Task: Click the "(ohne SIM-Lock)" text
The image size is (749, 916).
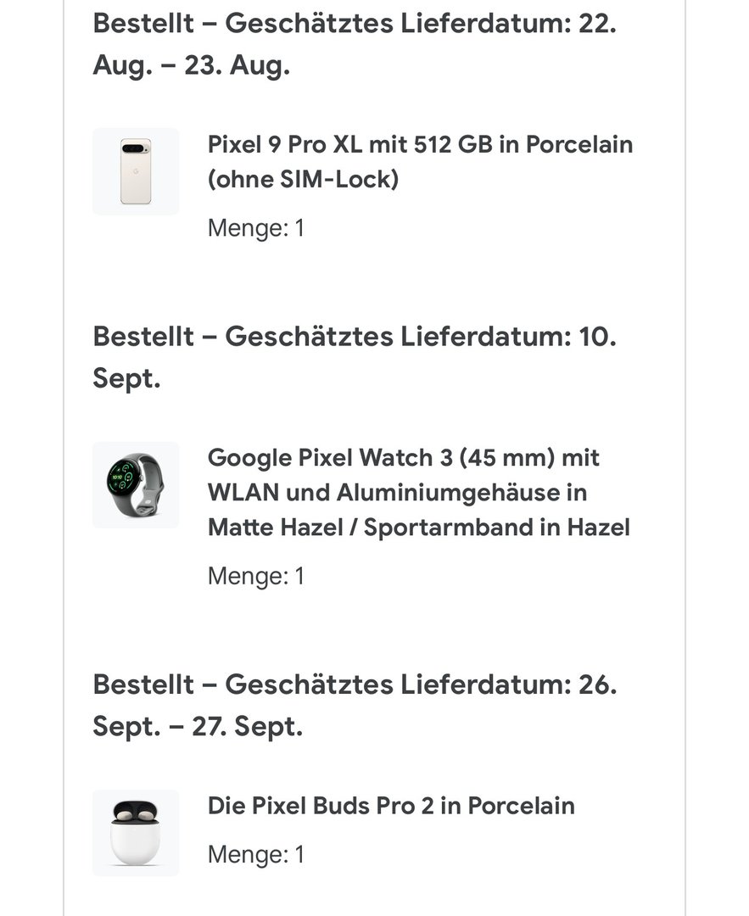Action: [303, 180]
